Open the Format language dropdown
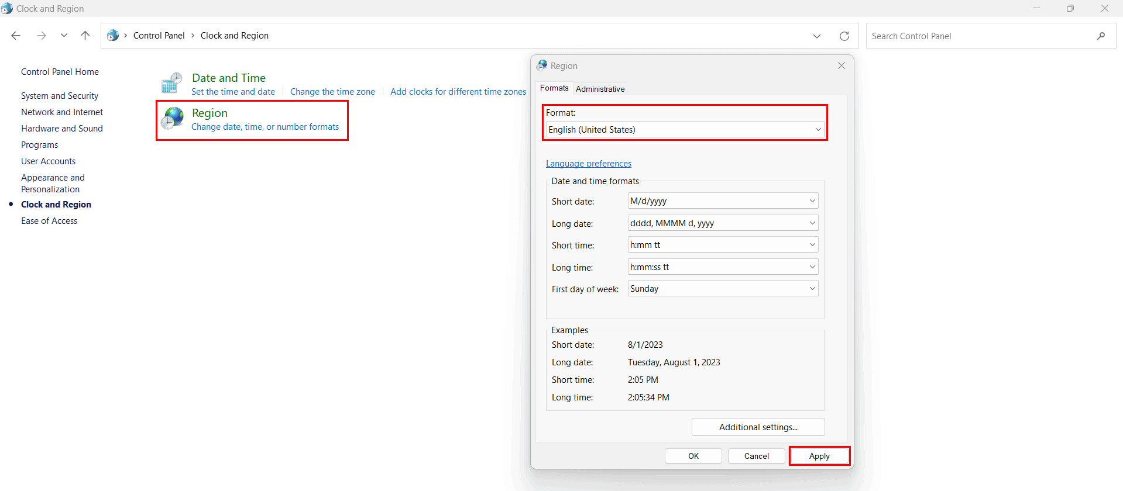 [684, 130]
